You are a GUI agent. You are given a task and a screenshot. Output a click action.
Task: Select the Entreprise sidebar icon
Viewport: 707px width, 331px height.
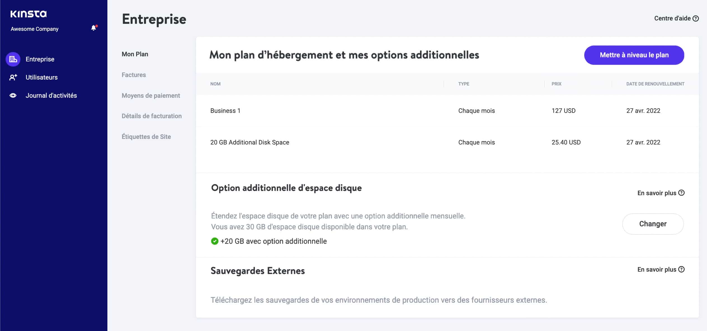13,59
